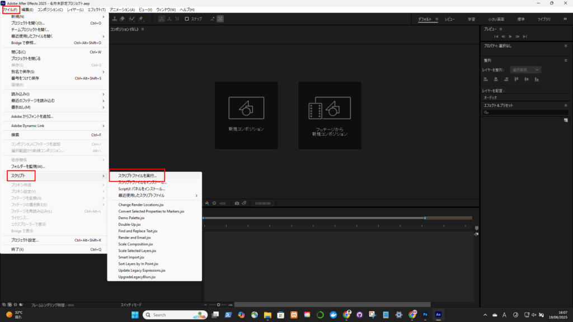The height and width of the screenshot is (322, 573).
Task: Click the timeline zoom slider handle
Action: [218, 305]
